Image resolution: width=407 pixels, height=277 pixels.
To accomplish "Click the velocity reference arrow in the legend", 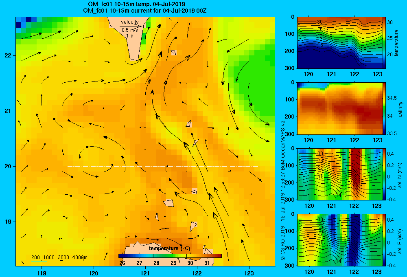I will click(131, 26).
